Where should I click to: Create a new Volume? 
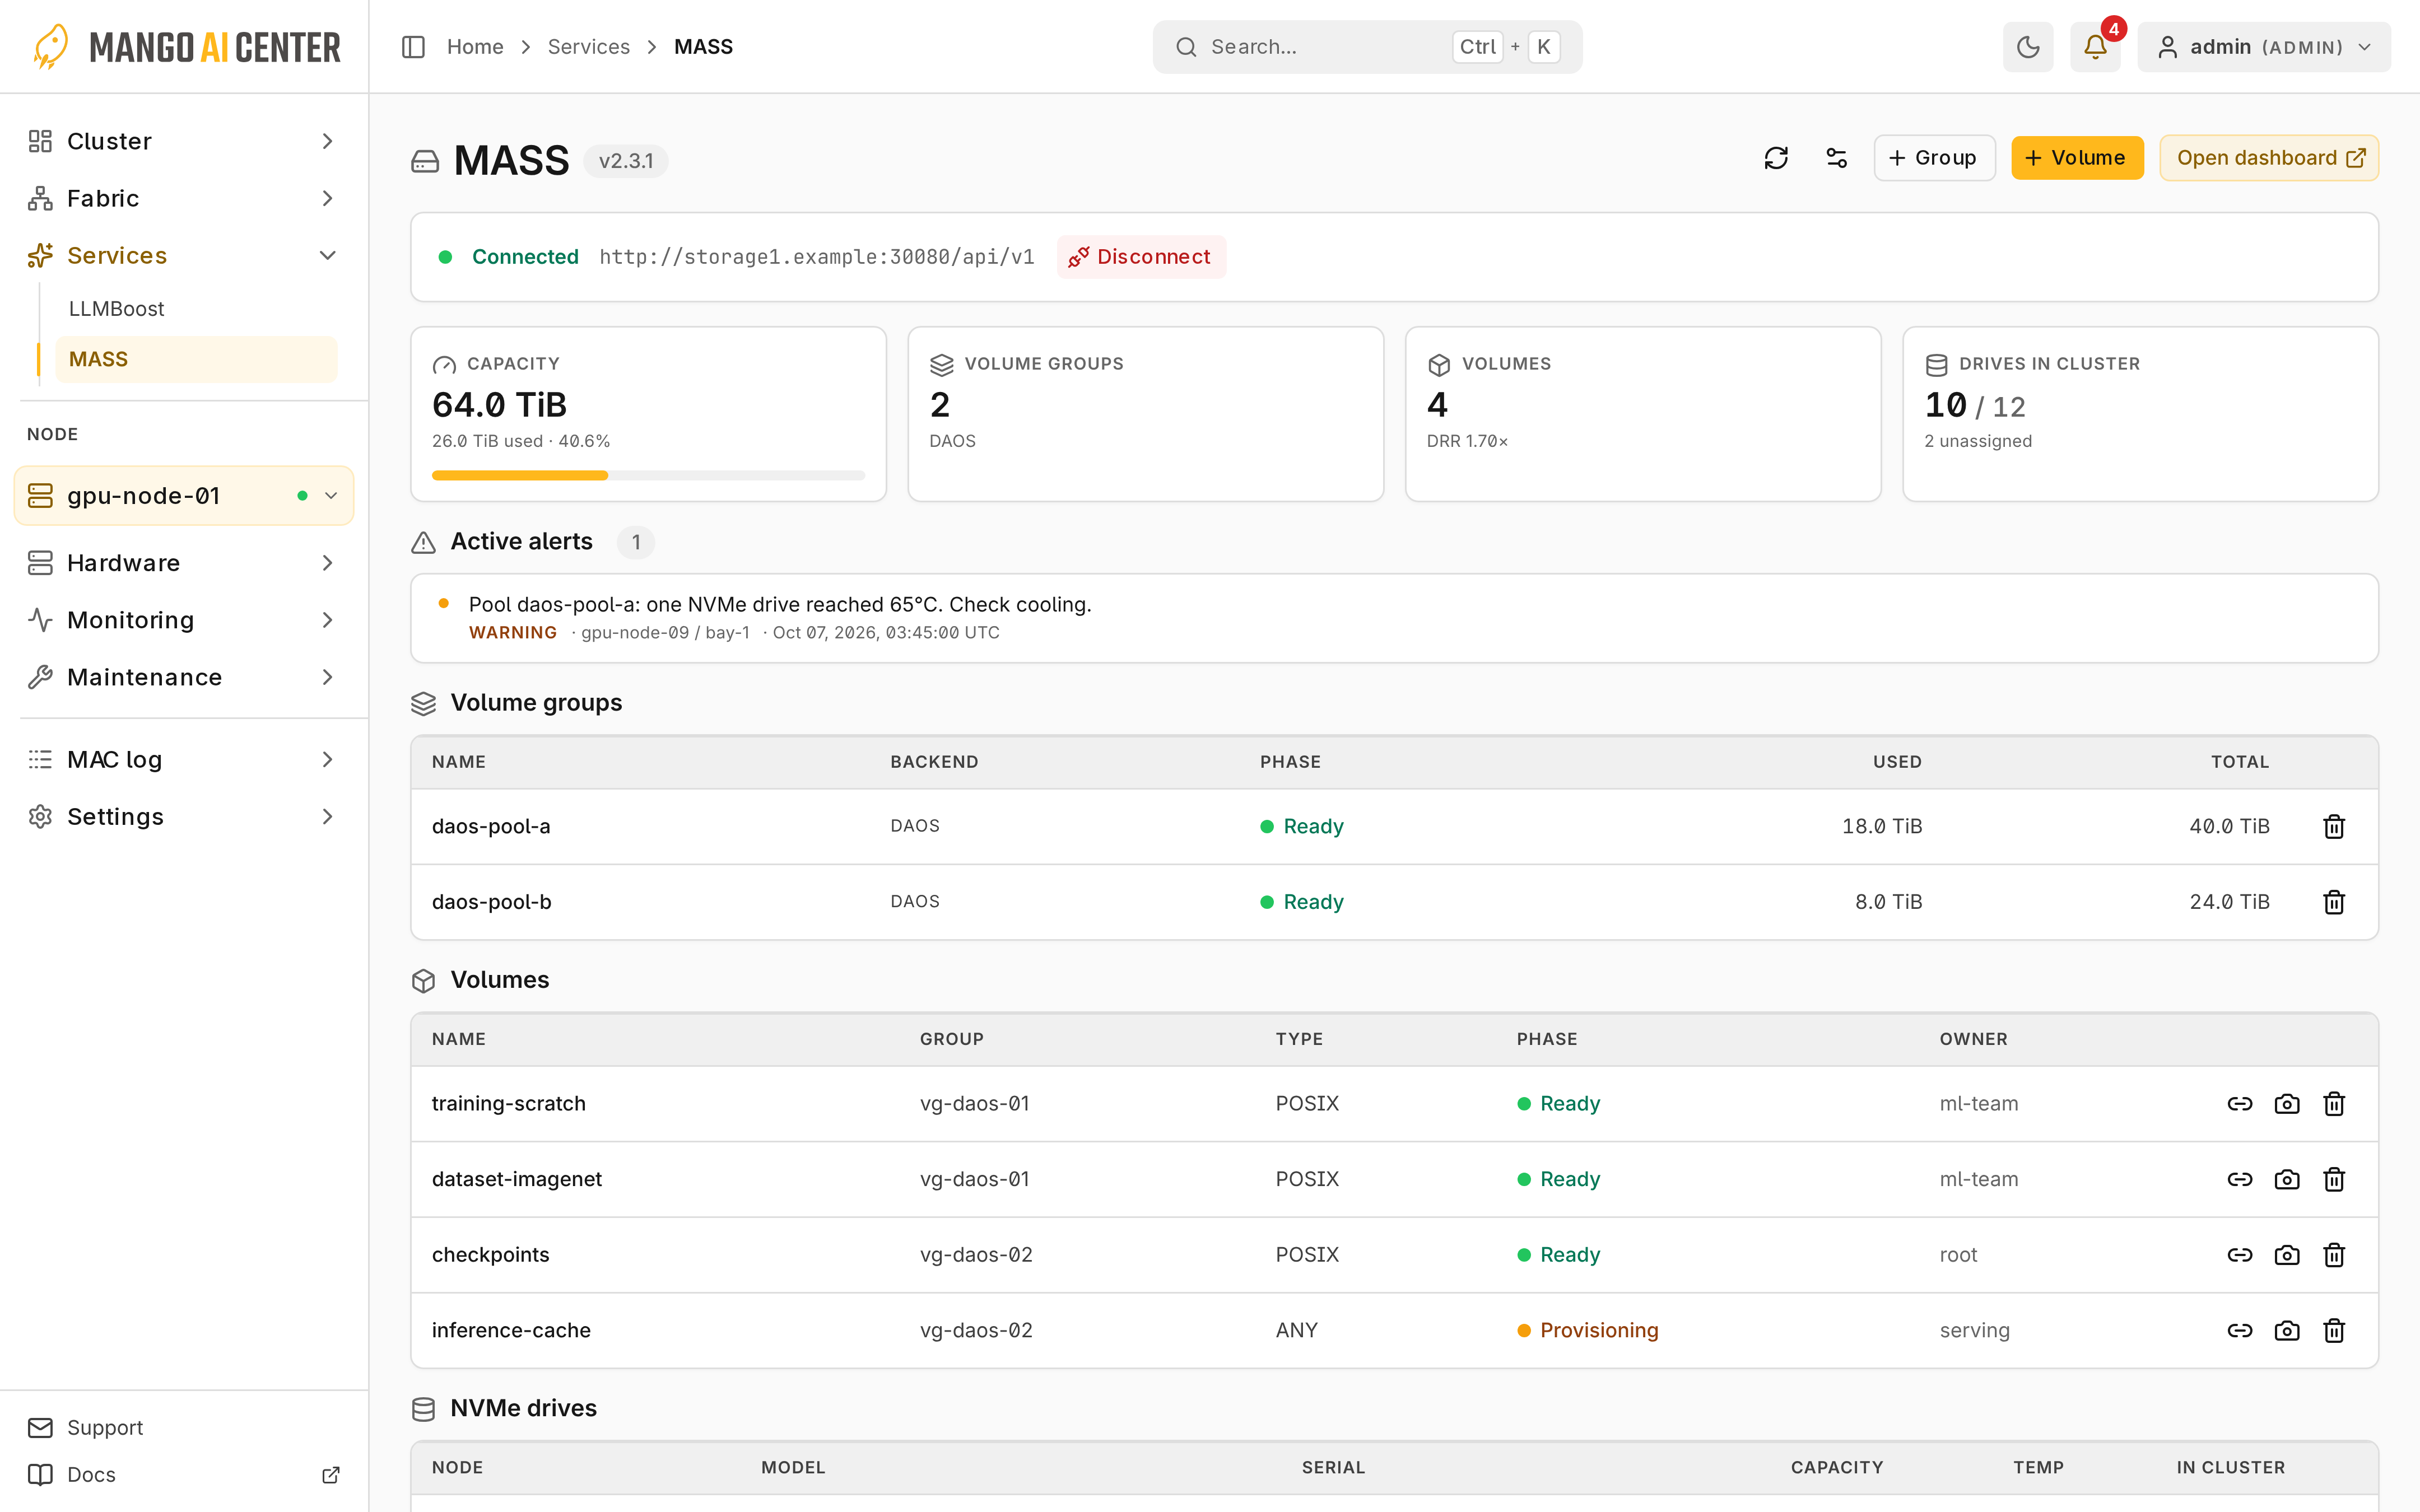click(x=2077, y=158)
